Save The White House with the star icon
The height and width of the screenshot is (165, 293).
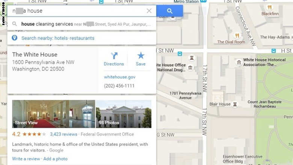click(x=141, y=55)
